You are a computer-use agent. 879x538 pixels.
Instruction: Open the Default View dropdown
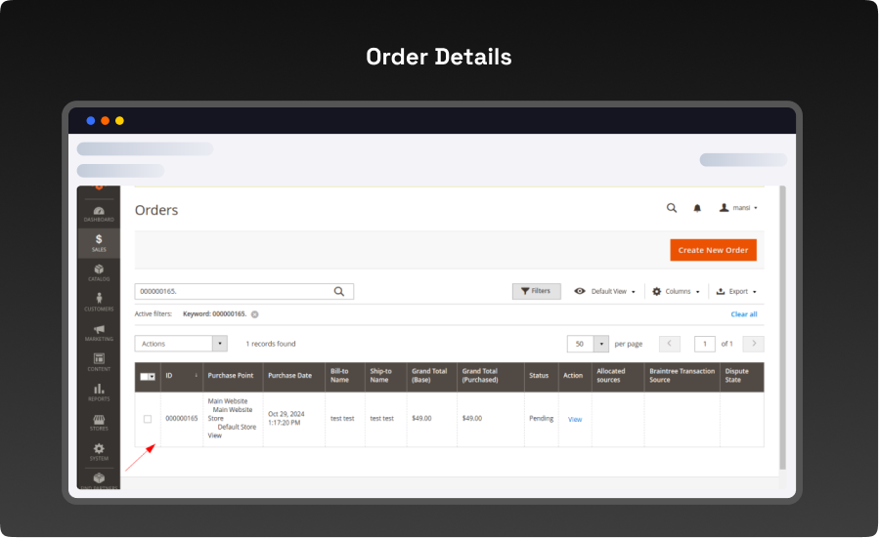tap(605, 291)
